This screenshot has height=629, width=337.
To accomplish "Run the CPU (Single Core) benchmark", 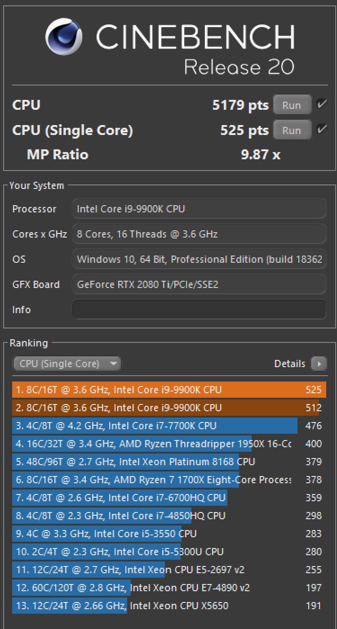I will tap(292, 130).
